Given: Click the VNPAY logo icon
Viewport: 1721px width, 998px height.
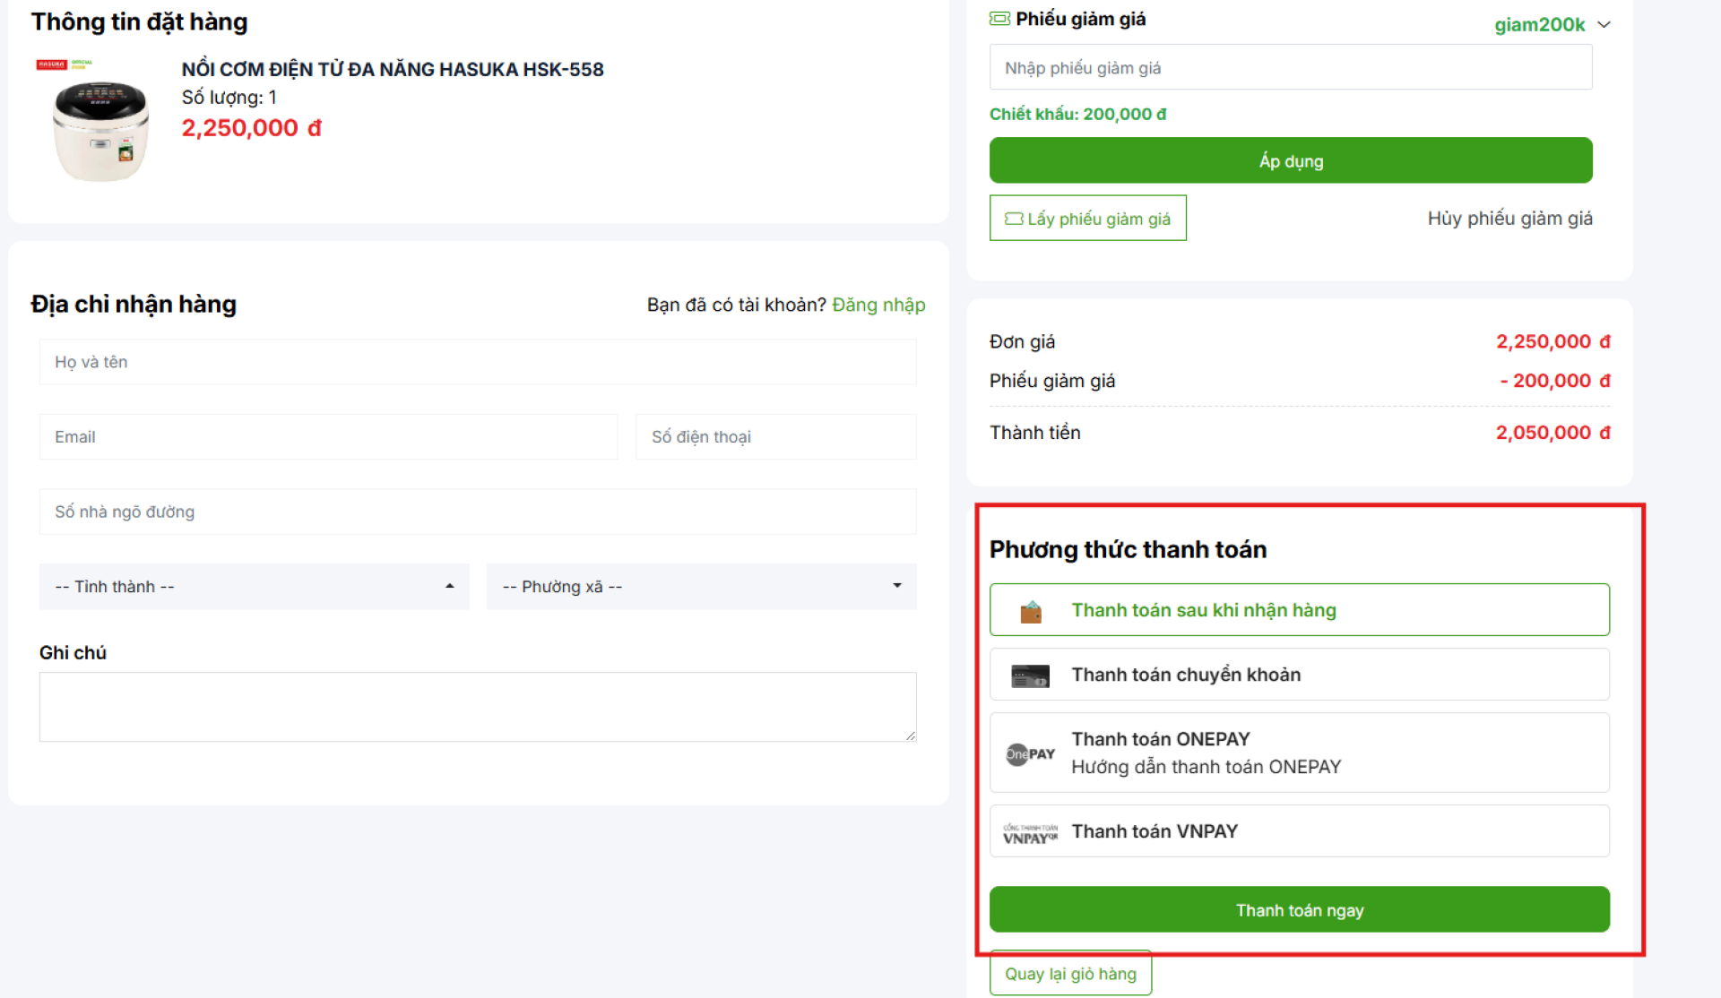Looking at the screenshot, I should coord(1030,833).
